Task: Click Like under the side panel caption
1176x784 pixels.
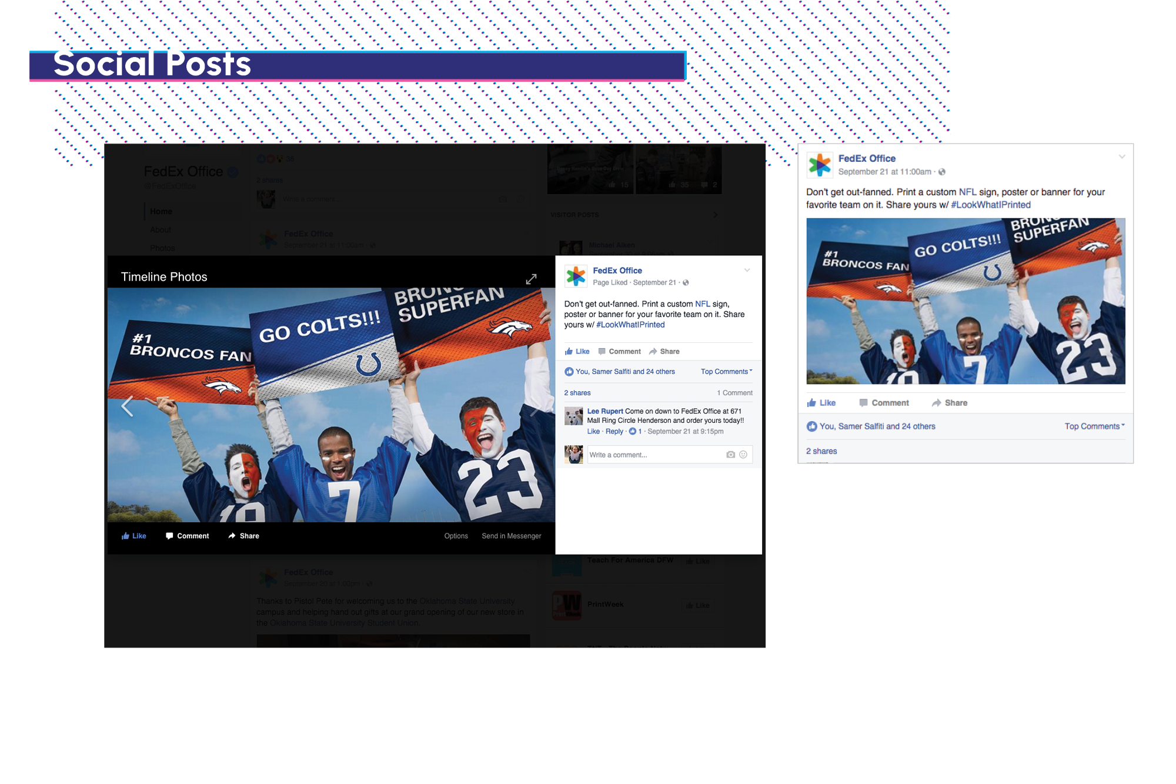Action: (577, 351)
